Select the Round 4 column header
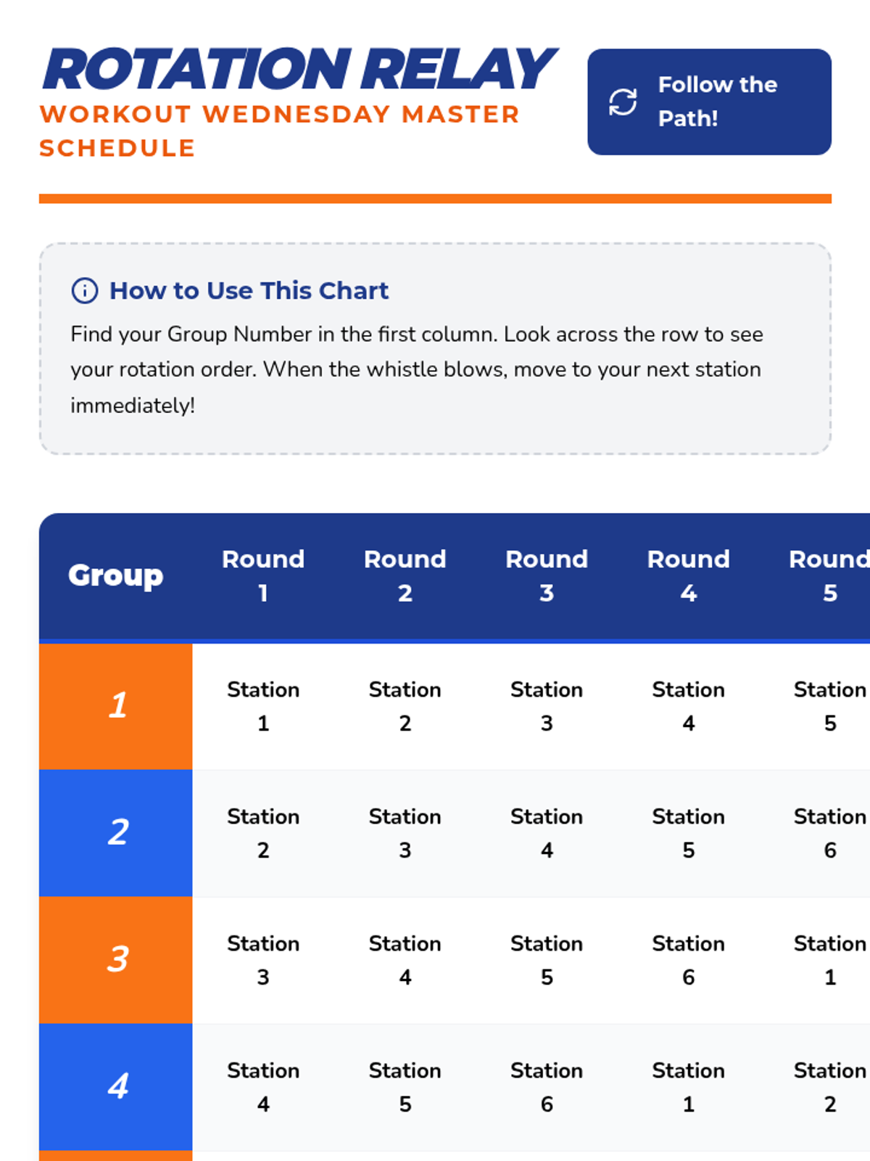Viewport: 870px width, 1161px height. (689, 576)
